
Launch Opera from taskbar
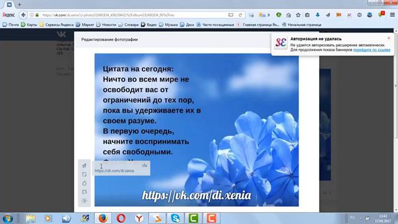121,218
